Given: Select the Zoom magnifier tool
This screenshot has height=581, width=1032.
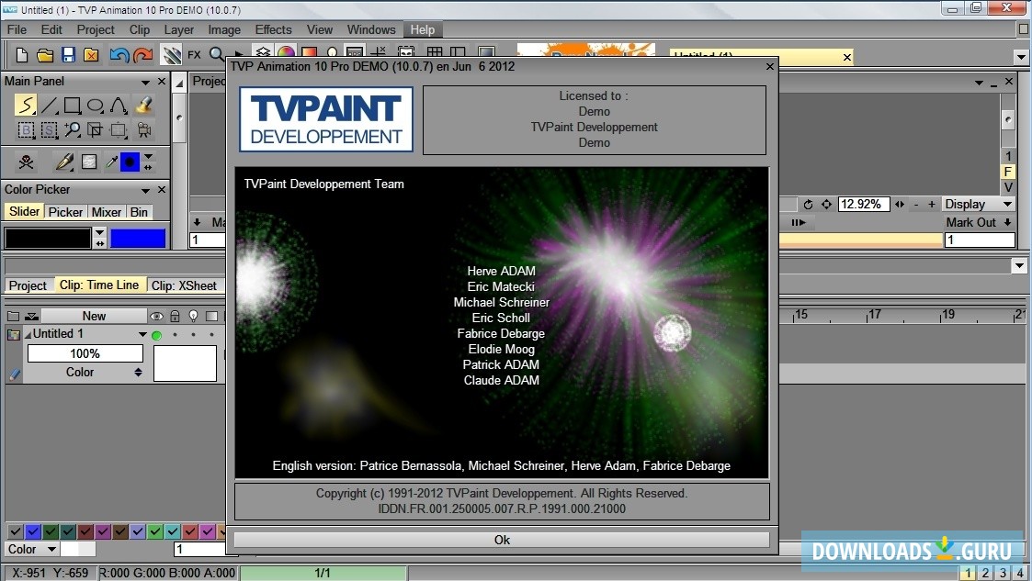Looking at the screenshot, I should point(73,128).
